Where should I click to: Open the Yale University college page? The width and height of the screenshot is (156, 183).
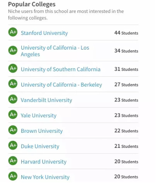39,116
